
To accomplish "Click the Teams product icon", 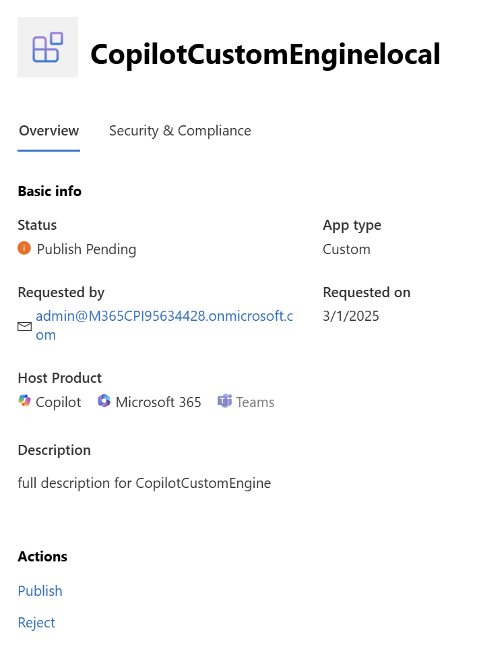I will (x=224, y=400).
